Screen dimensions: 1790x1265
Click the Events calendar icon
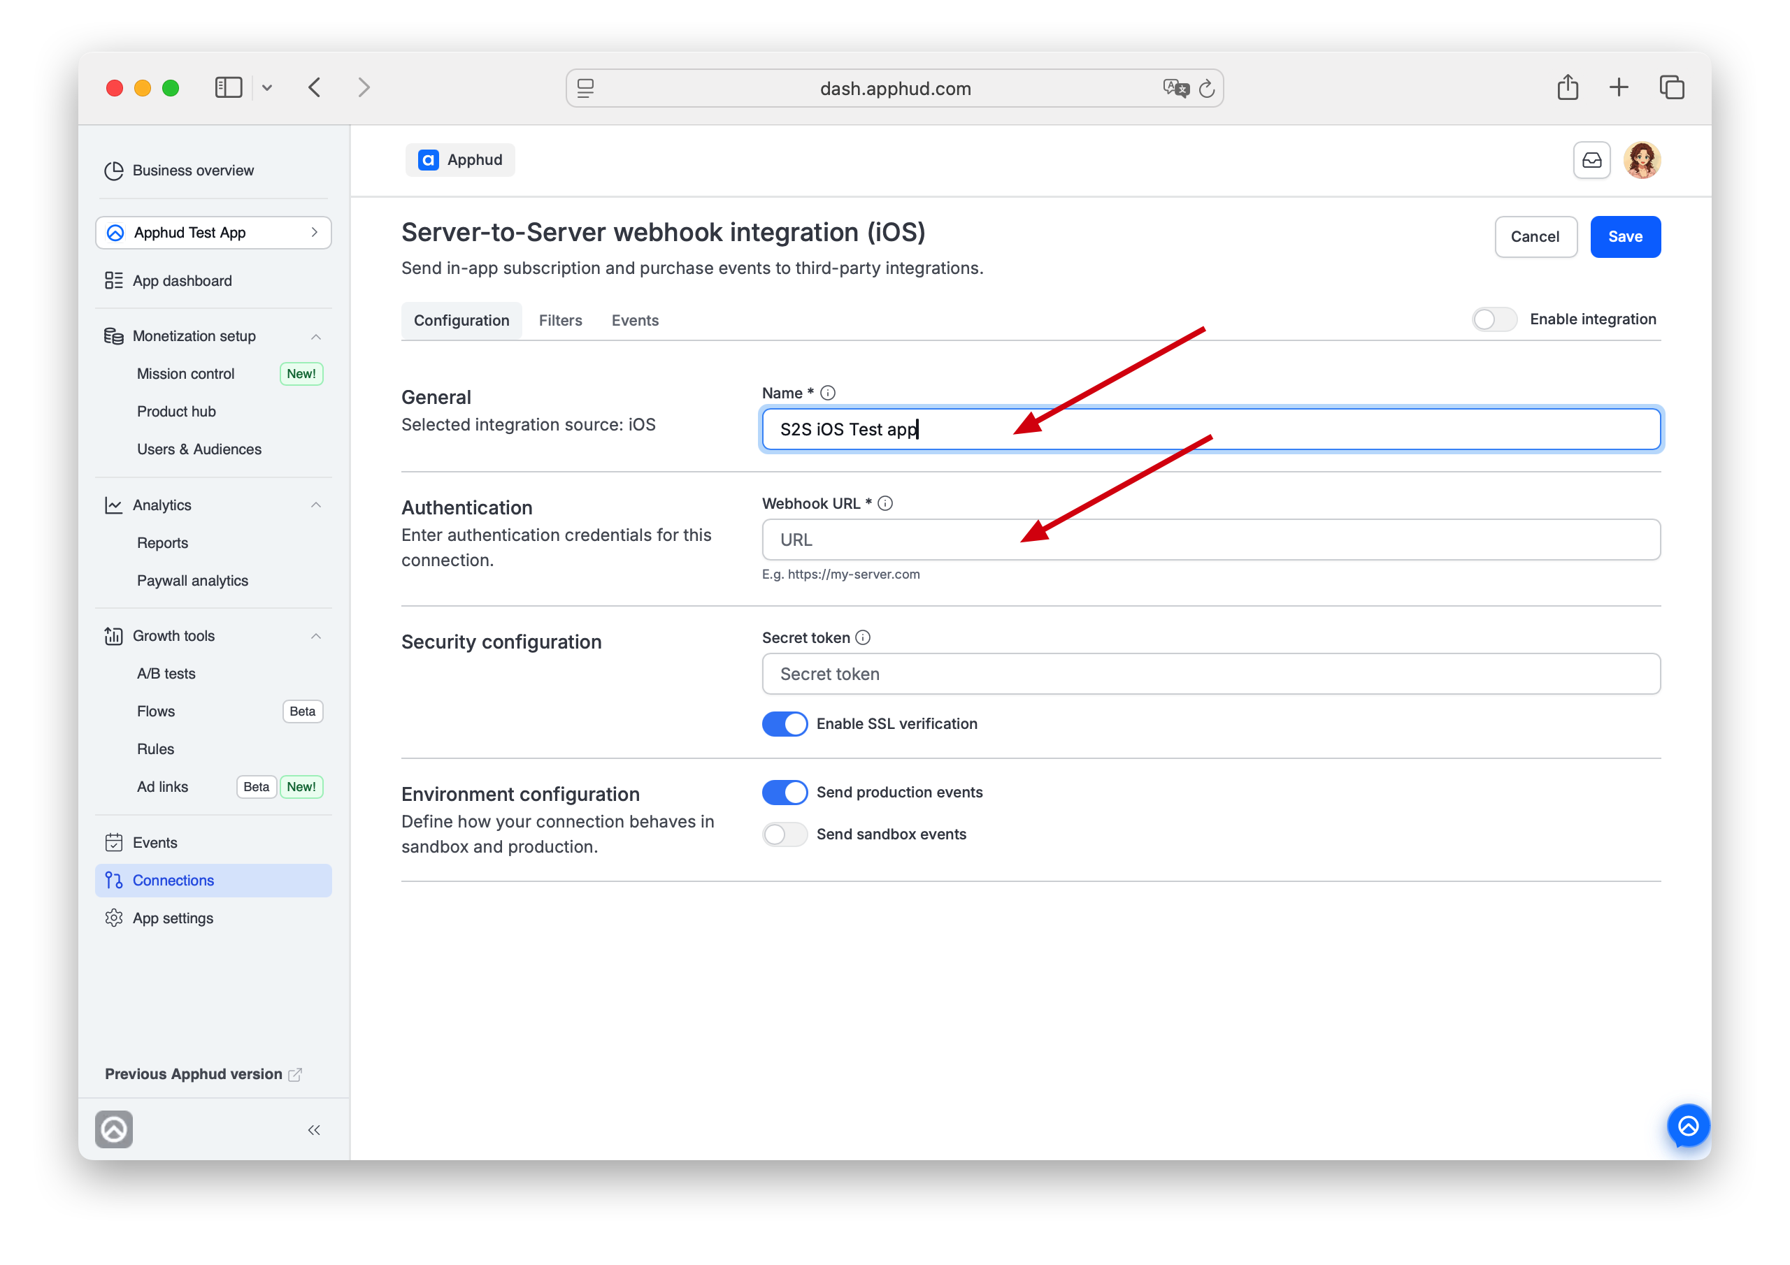pyautogui.click(x=114, y=843)
